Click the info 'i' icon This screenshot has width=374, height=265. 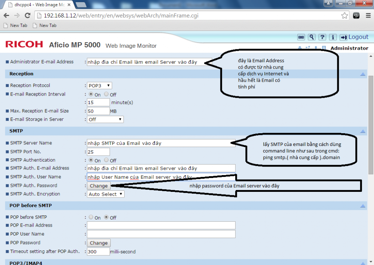click(x=332, y=37)
